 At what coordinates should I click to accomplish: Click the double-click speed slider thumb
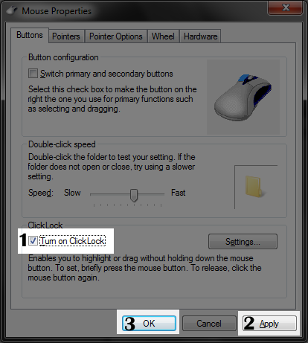[134, 195]
